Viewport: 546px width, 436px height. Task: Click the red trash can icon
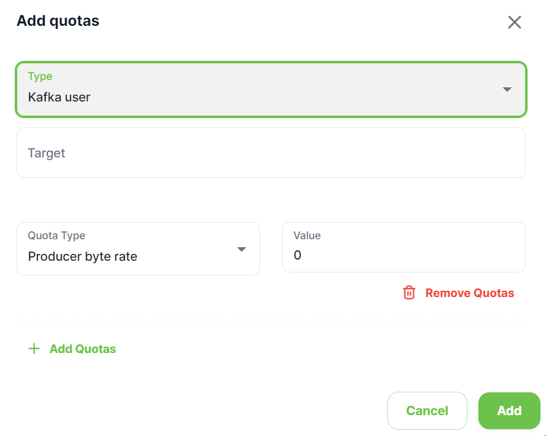[x=409, y=293]
